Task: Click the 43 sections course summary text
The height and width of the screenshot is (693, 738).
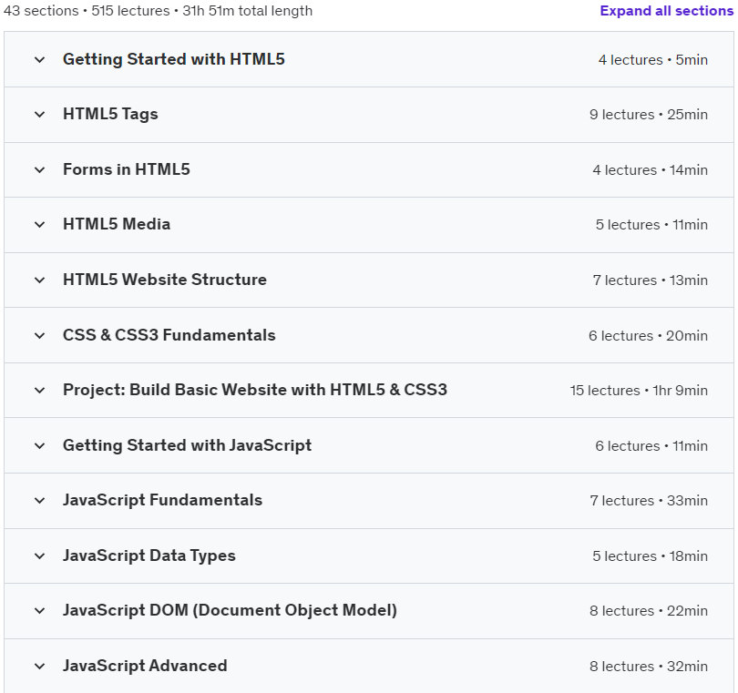Action: 158,10
